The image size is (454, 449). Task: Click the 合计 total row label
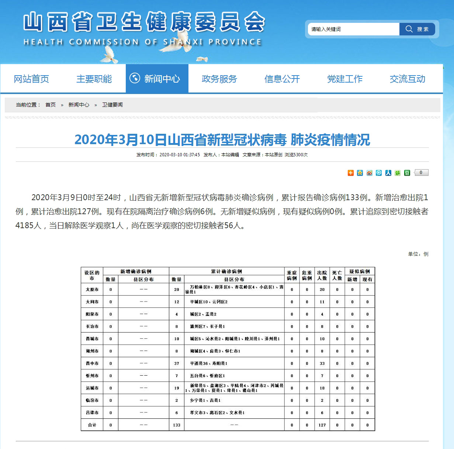pyautogui.click(x=92, y=425)
